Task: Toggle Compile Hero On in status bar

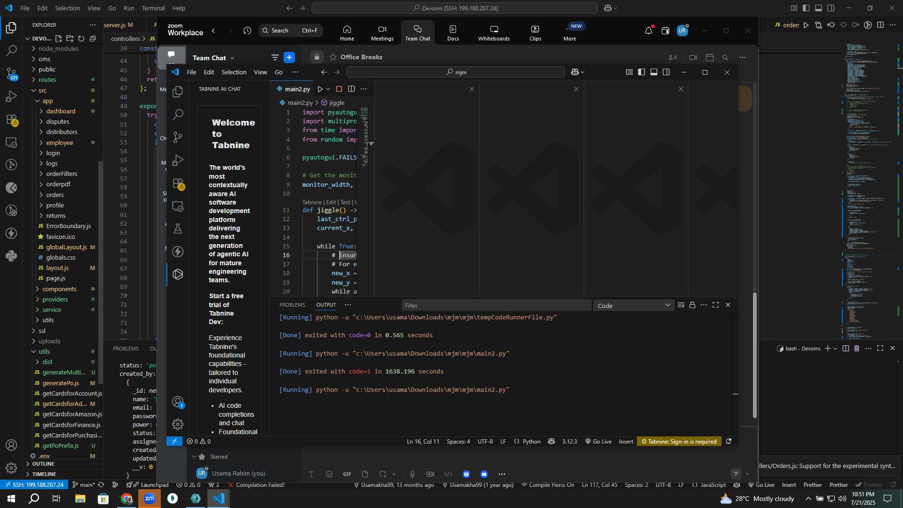Action: click(547, 485)
